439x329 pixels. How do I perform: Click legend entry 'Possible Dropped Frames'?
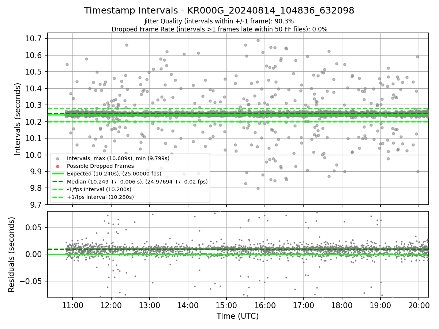point(101,166)
